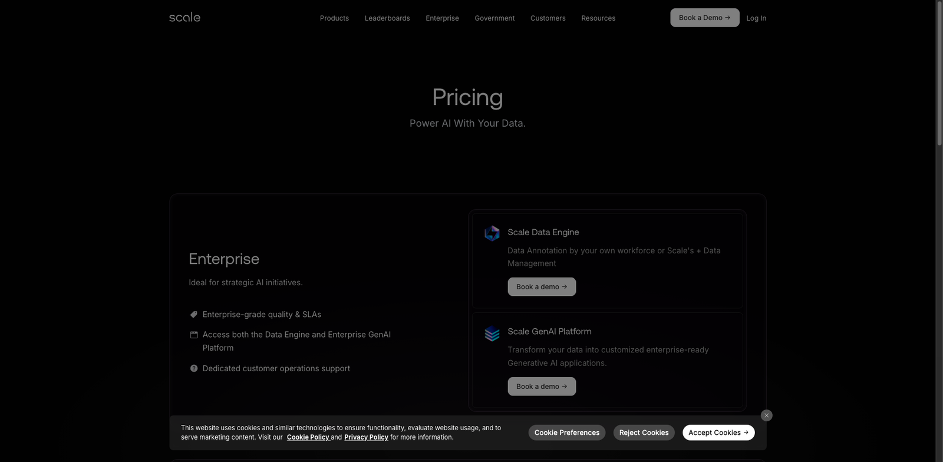The image size is (943, 462).
Task: Select Leaderboards in the navigation
Action: (387, 18)
